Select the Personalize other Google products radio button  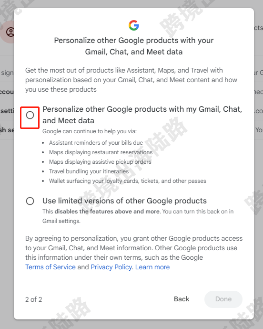30,115
